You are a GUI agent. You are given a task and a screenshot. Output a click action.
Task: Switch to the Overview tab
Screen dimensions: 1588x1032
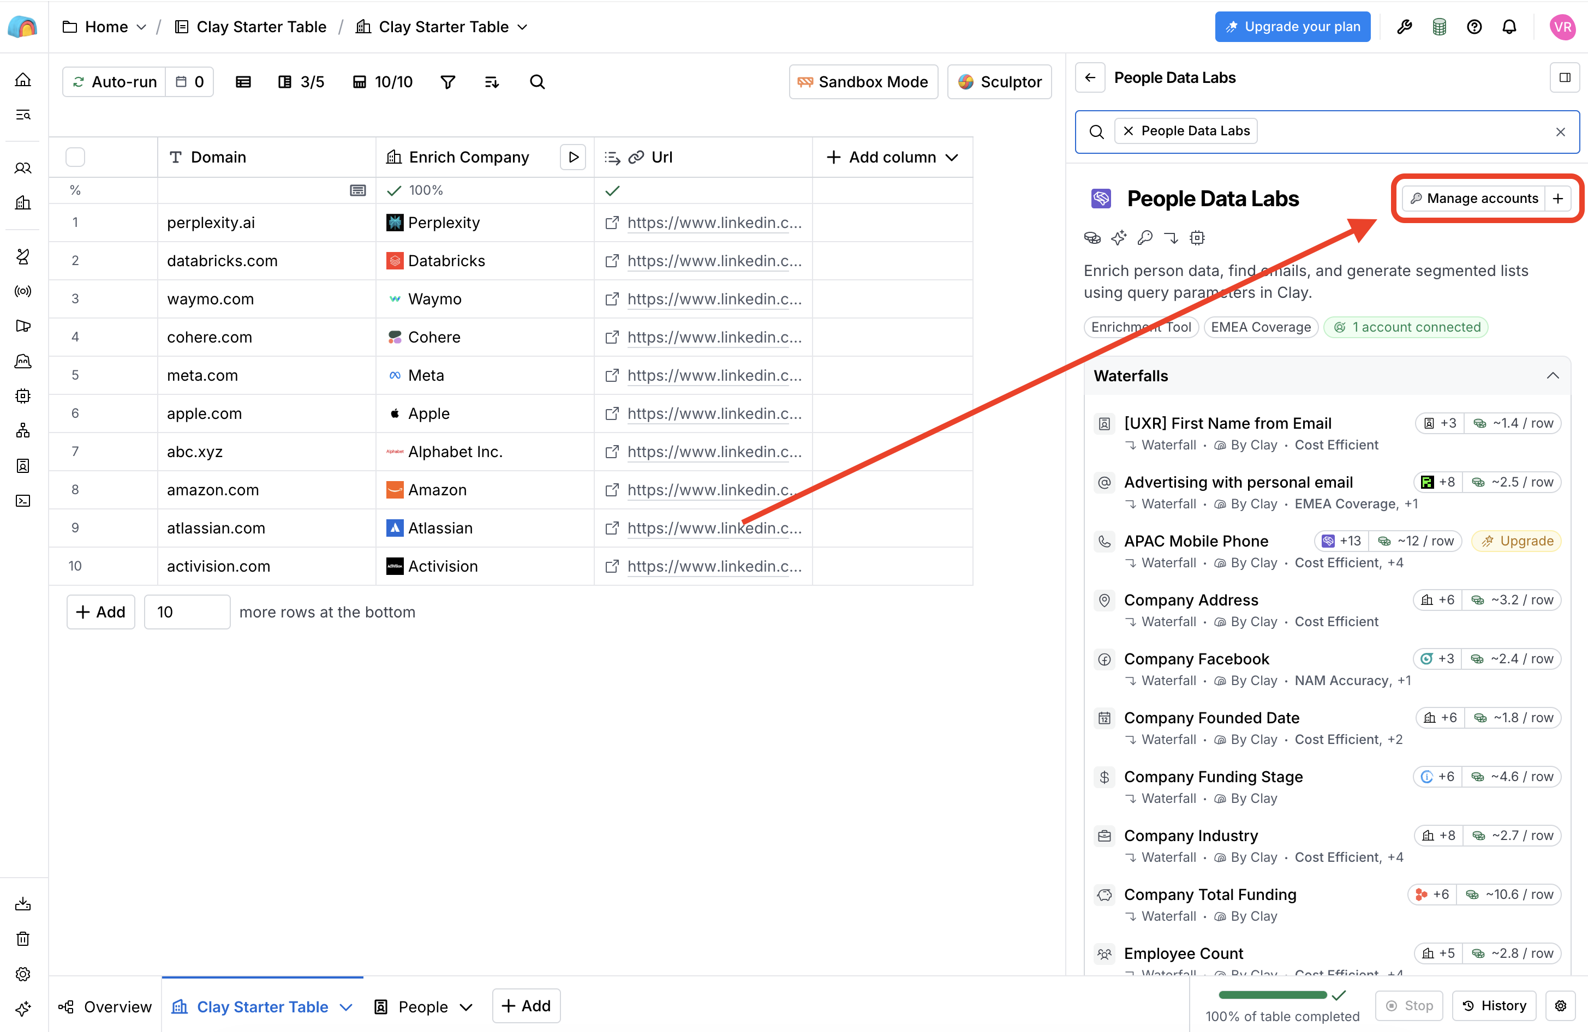coord(105,1007)
